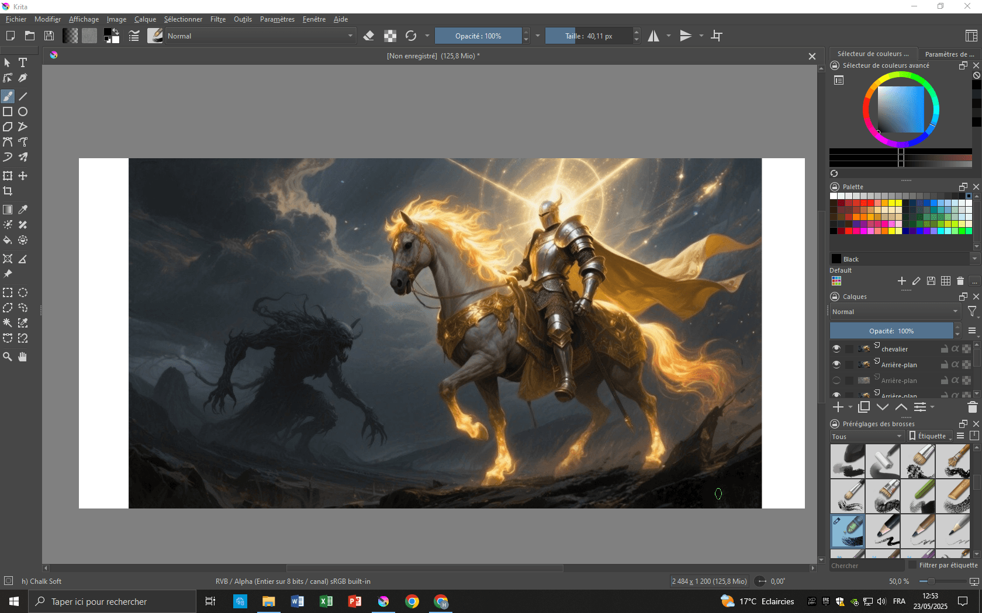Image resolution: width=982 pixels, height=613 pixels.
Task: Save the document from toolbar
Action: pos(49,36)
